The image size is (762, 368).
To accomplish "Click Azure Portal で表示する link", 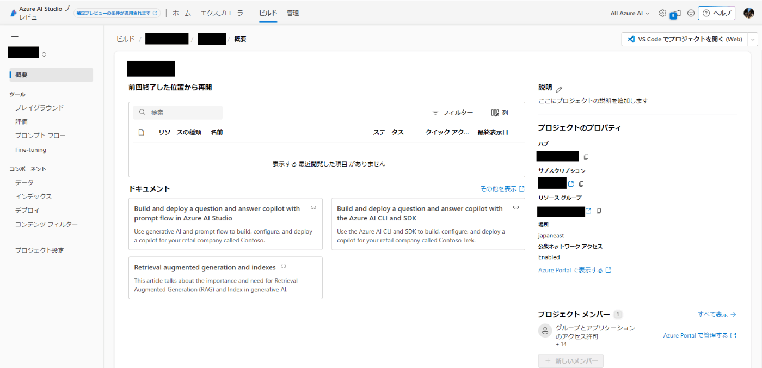I will 575,270.
